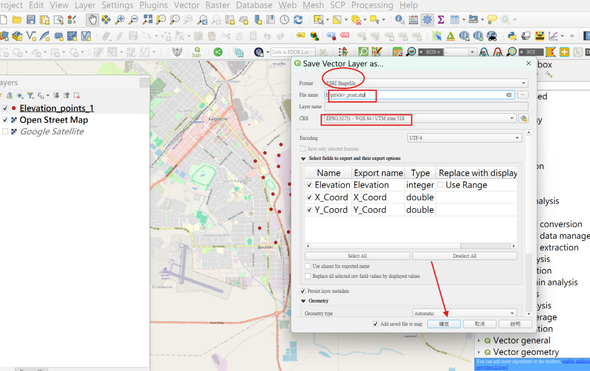
Task: Open the Encoding UTF-8 dropdown
Action: [464, 138]
